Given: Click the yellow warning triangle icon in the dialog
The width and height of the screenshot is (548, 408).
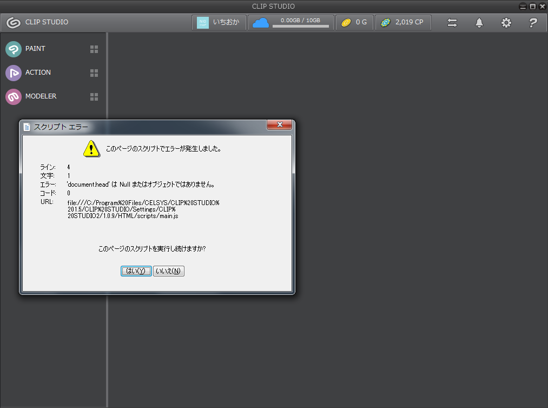Looking at the screenshot, I should click(91, 149).
